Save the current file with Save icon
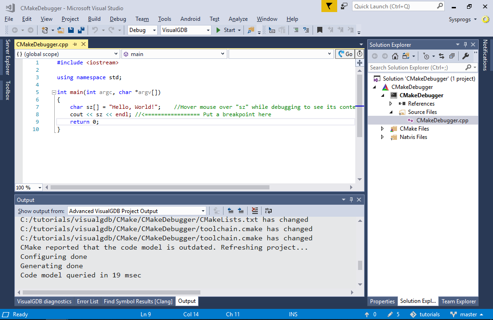This screenshot has height=320, width=493. click(71, 30)
